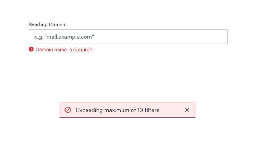Click the horizontal divider line

point(127,74)
